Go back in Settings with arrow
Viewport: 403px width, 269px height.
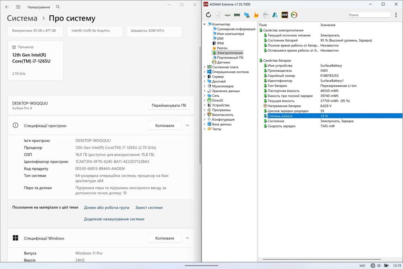tap(7, 7)
